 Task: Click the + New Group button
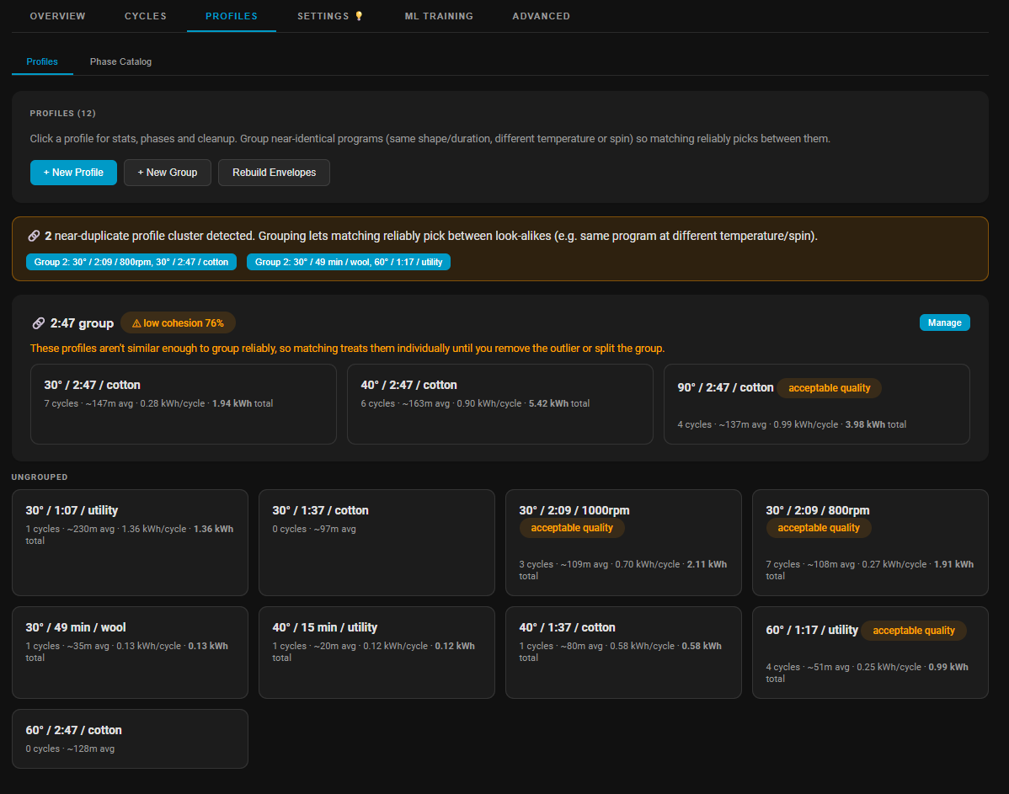[x=168, y=173]
